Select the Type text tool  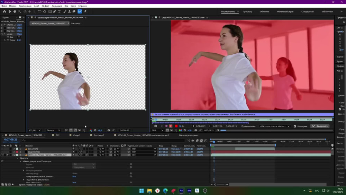pyautogui.click(x=59, y=11)
